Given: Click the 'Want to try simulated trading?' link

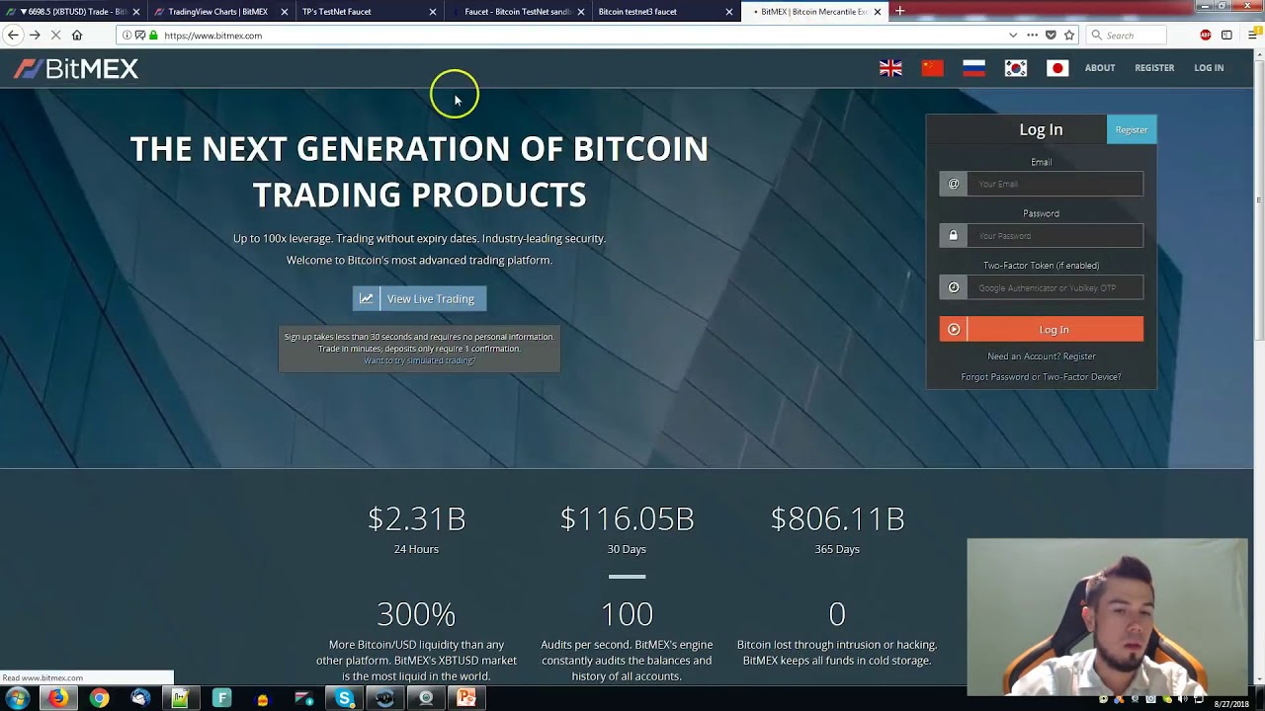Looking at the screenshot, I should point(419,360).
